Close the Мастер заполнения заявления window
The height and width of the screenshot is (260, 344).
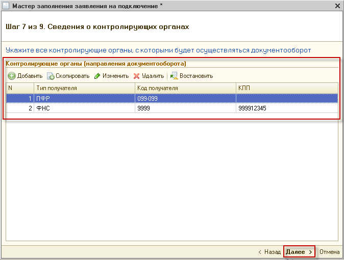[x=337, y=6]
